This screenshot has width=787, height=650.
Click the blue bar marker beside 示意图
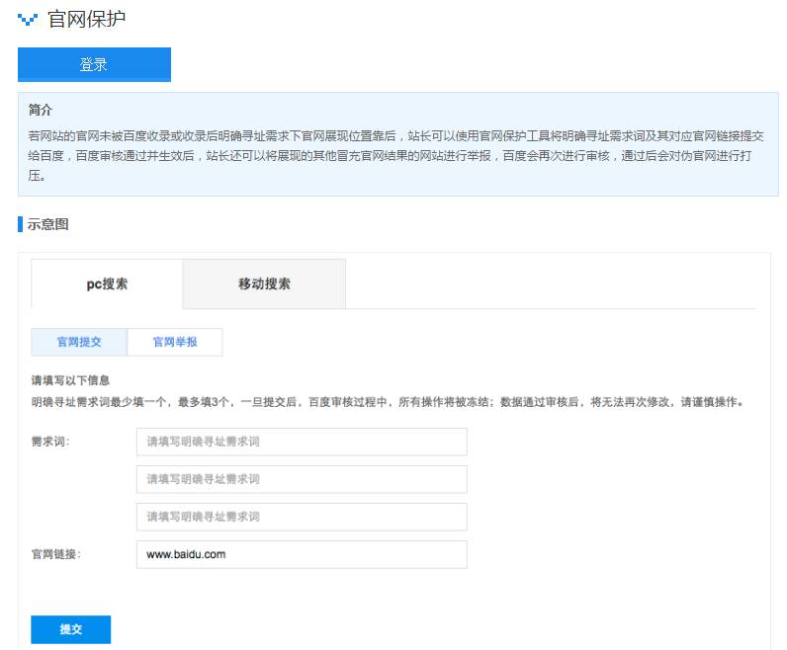pos(20,224)
